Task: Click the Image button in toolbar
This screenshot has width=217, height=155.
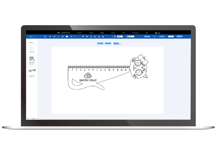Action: click(x=147, y=36)
